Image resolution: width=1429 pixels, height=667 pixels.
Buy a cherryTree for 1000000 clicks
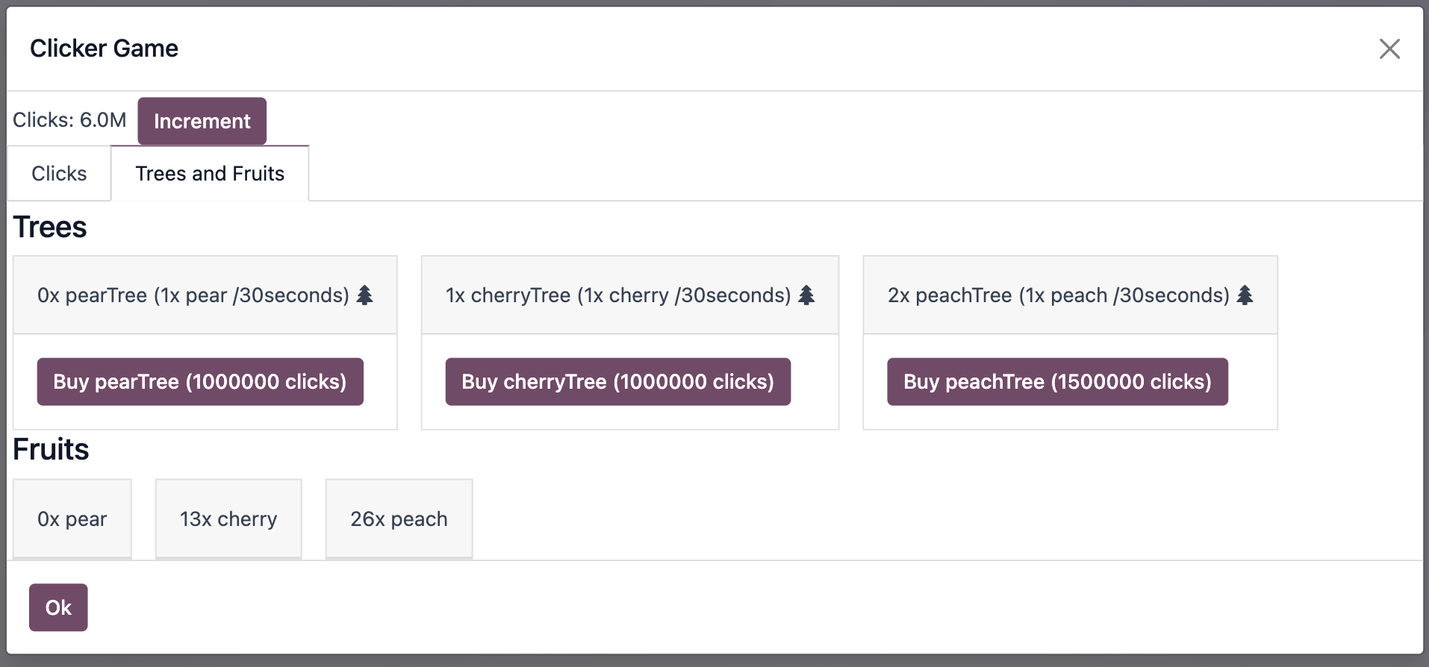point(618,381)
